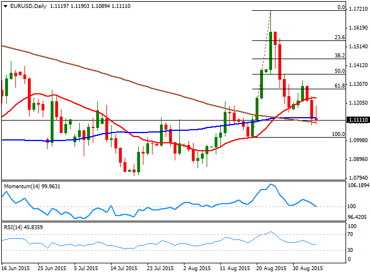Image resolution: width=370 pixels, height=273 pixels.
Task: Select the 38.2 Fibonacci retracement level label
Action: 340,56
